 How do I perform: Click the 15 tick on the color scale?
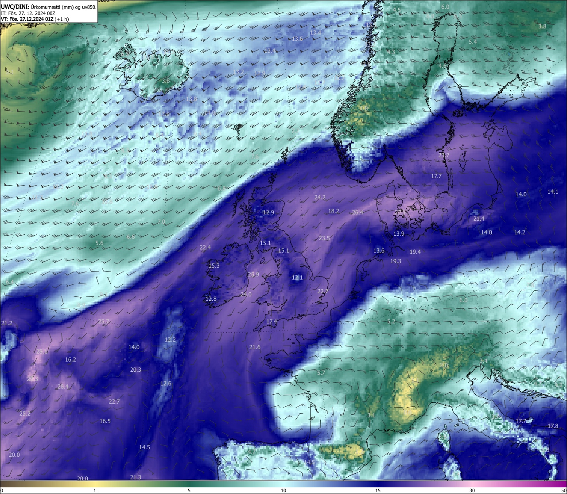click(x=378, y=490)
